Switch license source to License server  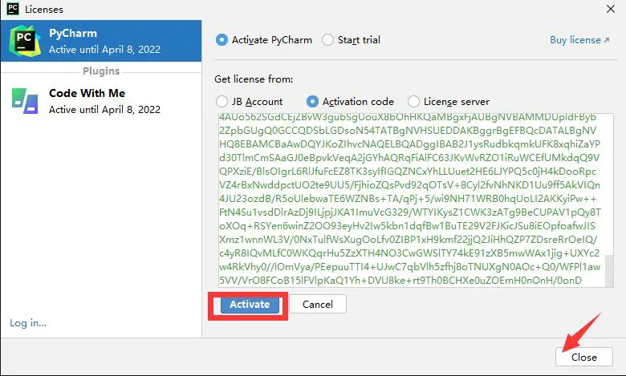pos(413,102)
